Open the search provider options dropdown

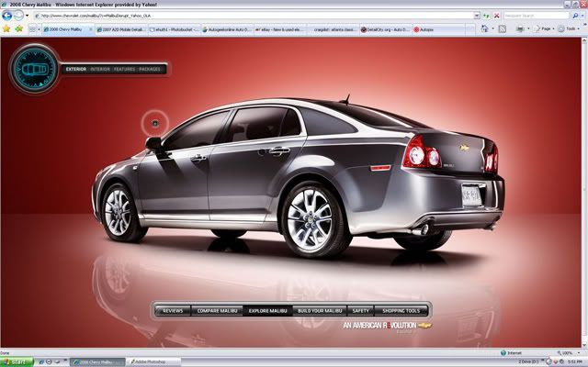tap(582, 16)
